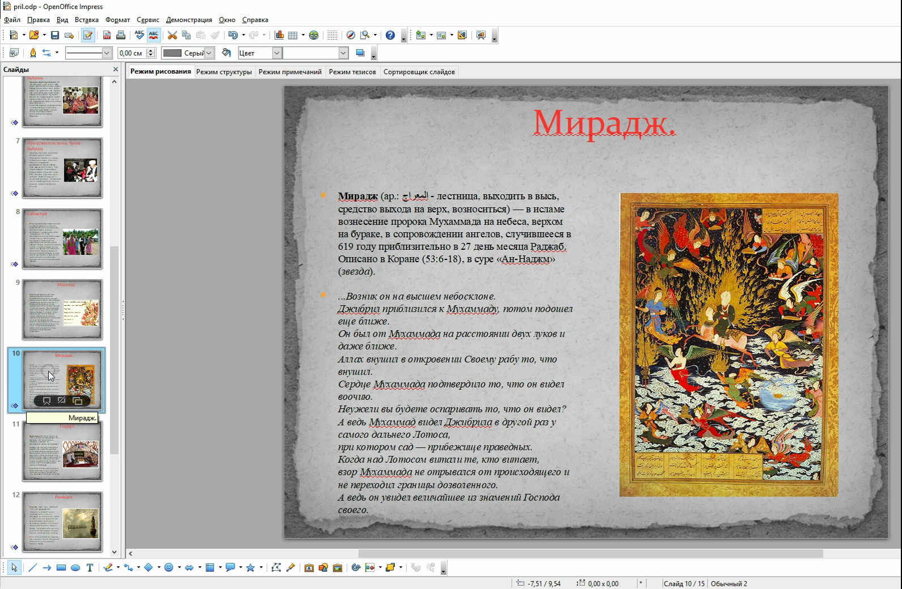Toggle AutoSpellcheck red-underline ABC icon

[x=154, y=35]
